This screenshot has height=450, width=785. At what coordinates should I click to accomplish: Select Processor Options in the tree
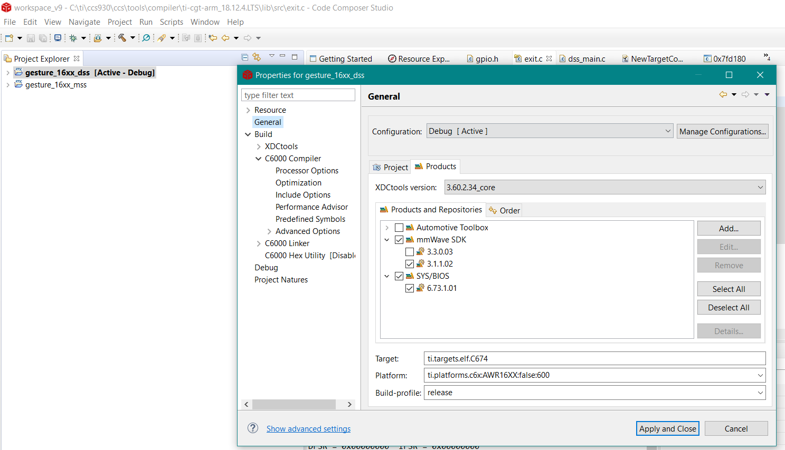[x=307, y=171]
